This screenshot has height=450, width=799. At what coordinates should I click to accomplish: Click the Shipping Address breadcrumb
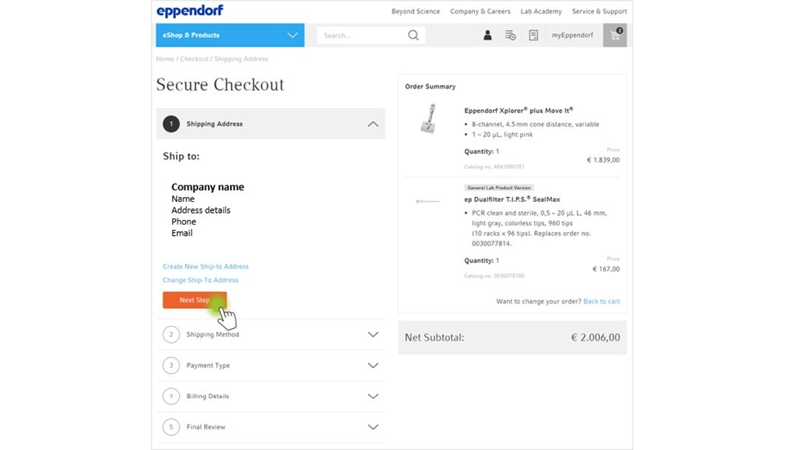(241, 59)
